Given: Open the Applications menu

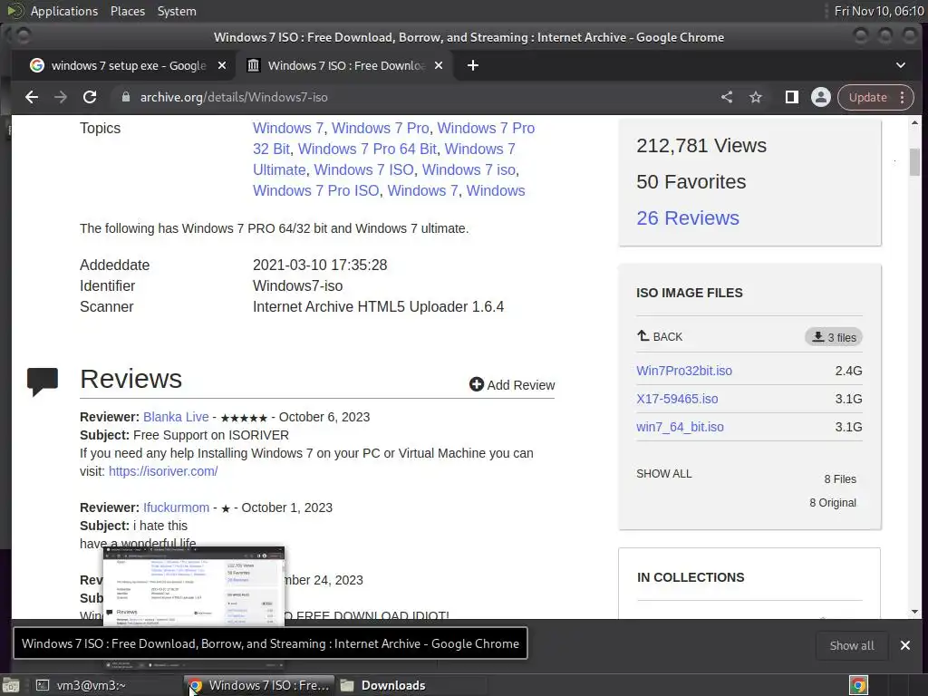Looking at the screenshot, I should [x=64, y=11].
